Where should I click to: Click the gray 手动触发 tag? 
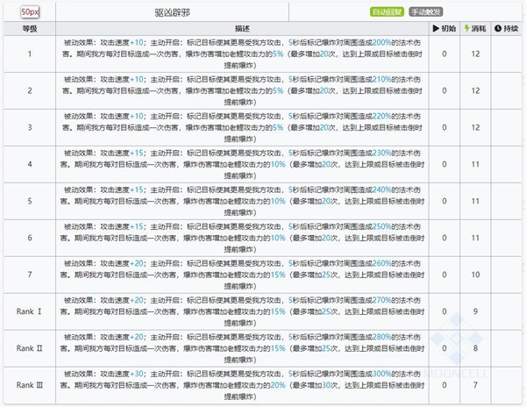point(426,12)
